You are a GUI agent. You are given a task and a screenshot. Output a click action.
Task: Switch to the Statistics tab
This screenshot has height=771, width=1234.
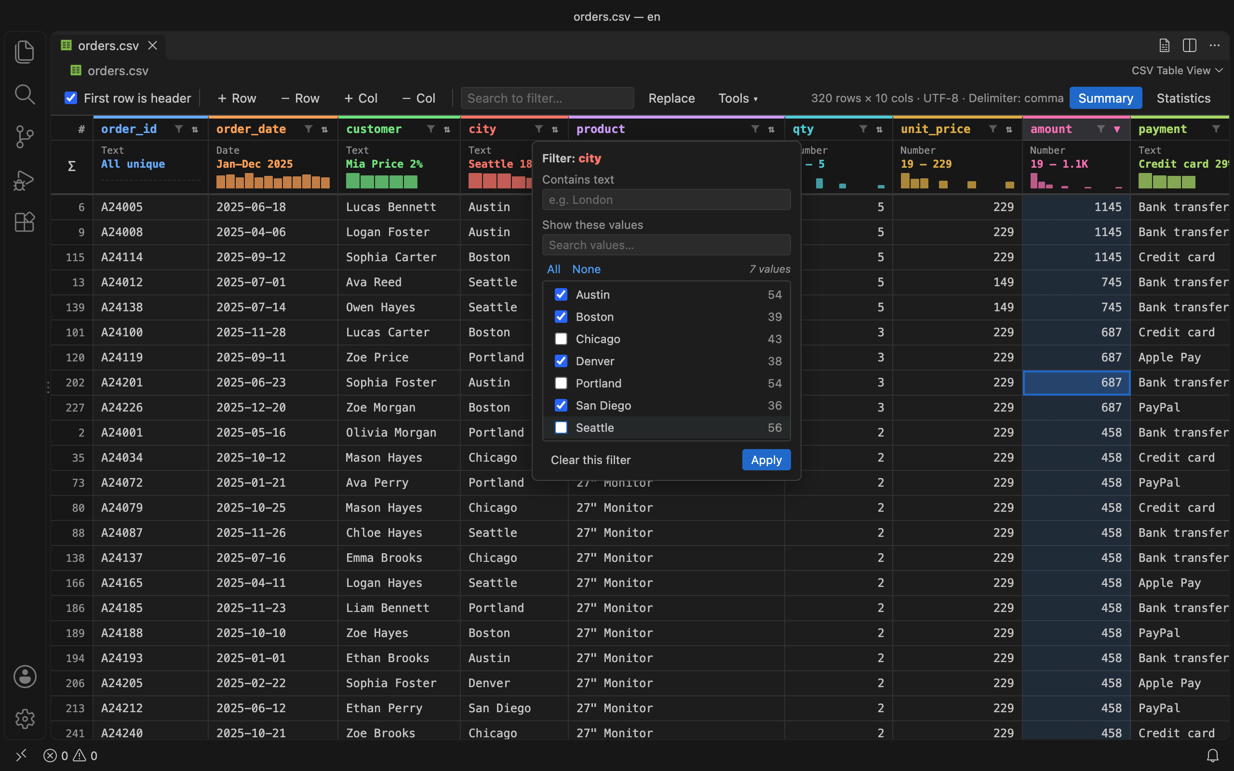click(x=1183, y=98)
